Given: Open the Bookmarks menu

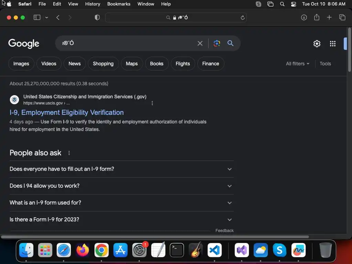Looking at the screenshot, I should (119, 4).
